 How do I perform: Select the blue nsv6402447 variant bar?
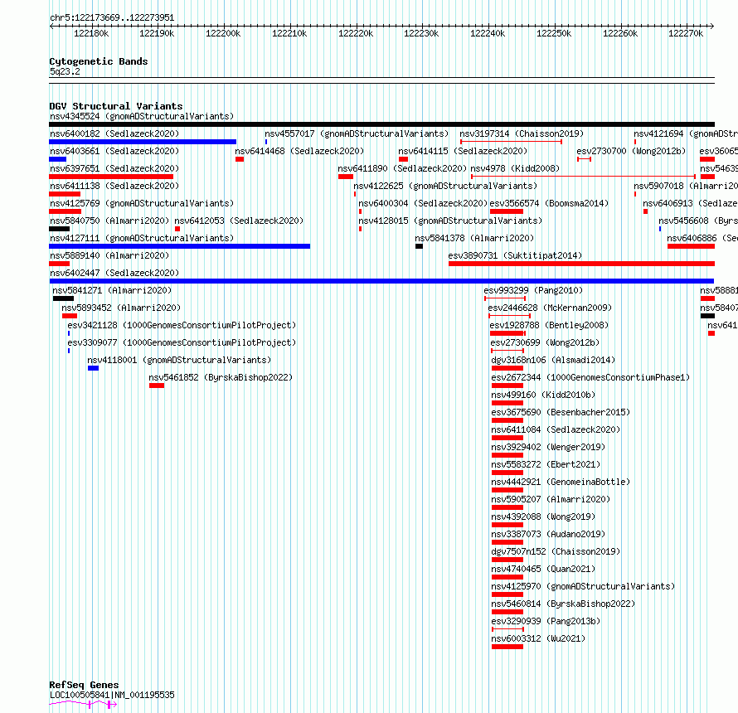[381, 281]
